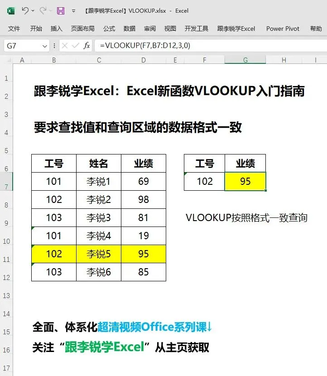The width and height of the screenshot is (327, 376).
Task: Click the formula bar showing =VLOOKUP(F7,B7:D12,3,0)
Action: (x=211, y=46)
